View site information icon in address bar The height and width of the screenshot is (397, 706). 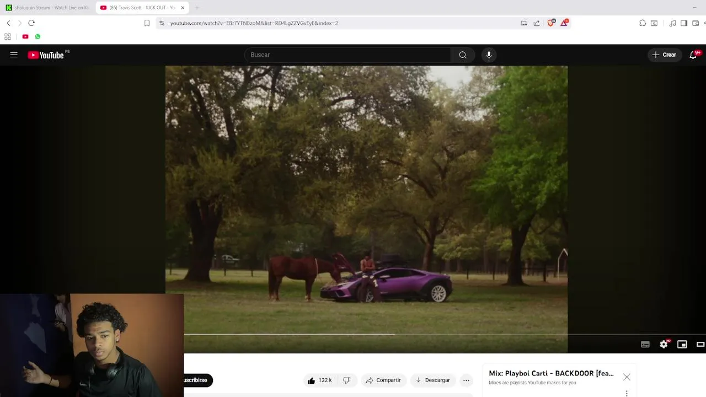(x=162, y=23)
